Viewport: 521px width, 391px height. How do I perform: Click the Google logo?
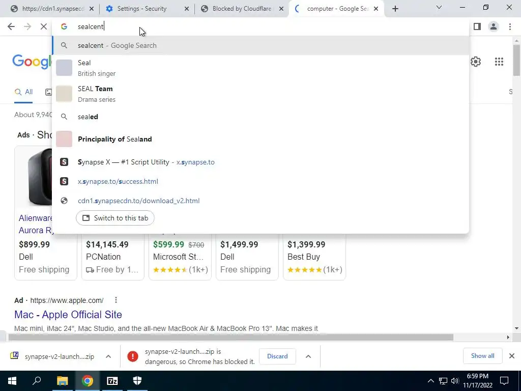pos(32,62)
